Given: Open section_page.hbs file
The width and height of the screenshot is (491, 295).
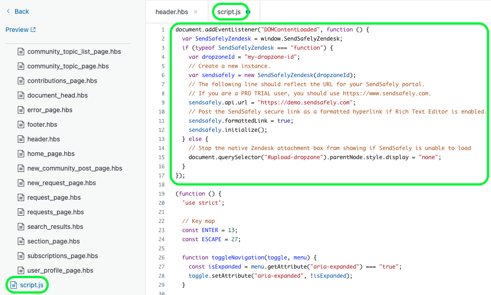Looking at the screenshot, I should (x=53, y=242).
